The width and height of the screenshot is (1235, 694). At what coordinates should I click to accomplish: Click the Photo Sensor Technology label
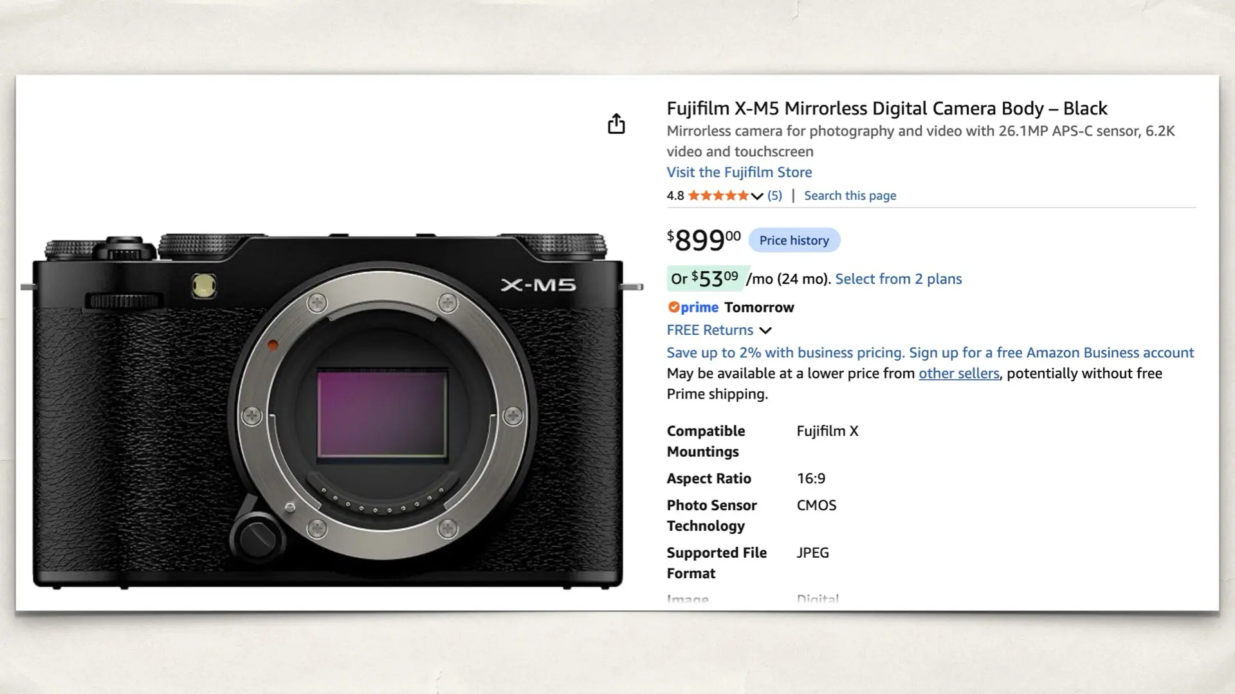point(711,515)
